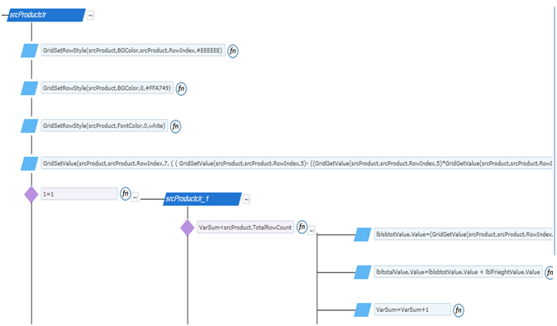
Task: Collapse the VarSum condition branch
Action: click(312, 230)
